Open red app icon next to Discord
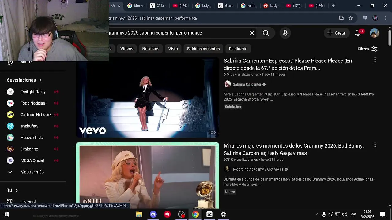The image size is (392, 220). click(167, 214)
